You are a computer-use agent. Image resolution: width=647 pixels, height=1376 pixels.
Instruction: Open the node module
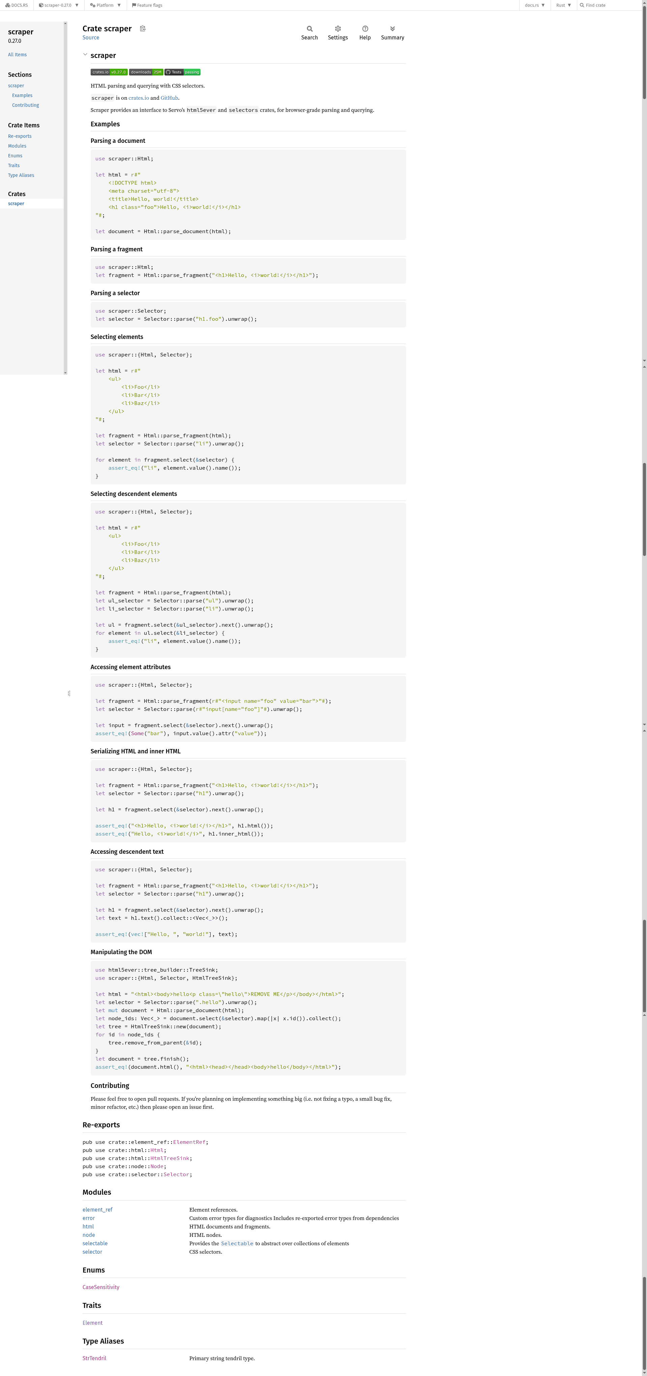click(89, 1235)
